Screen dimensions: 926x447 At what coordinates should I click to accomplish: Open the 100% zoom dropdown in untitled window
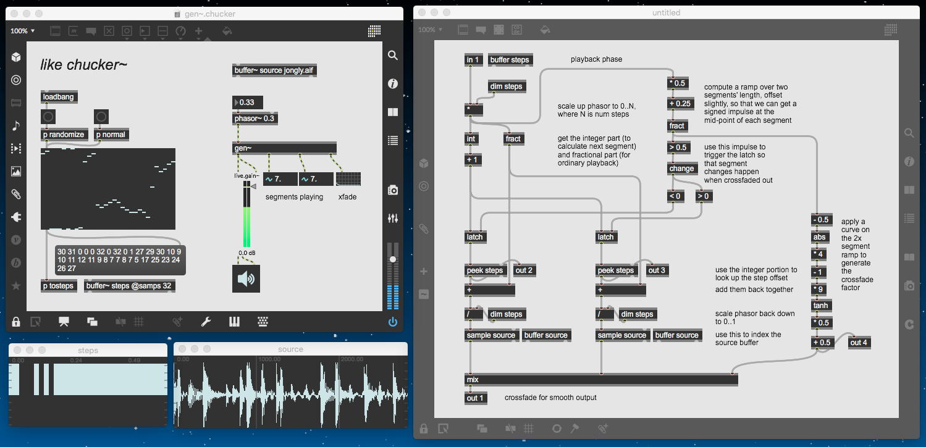tap(431, 30)
